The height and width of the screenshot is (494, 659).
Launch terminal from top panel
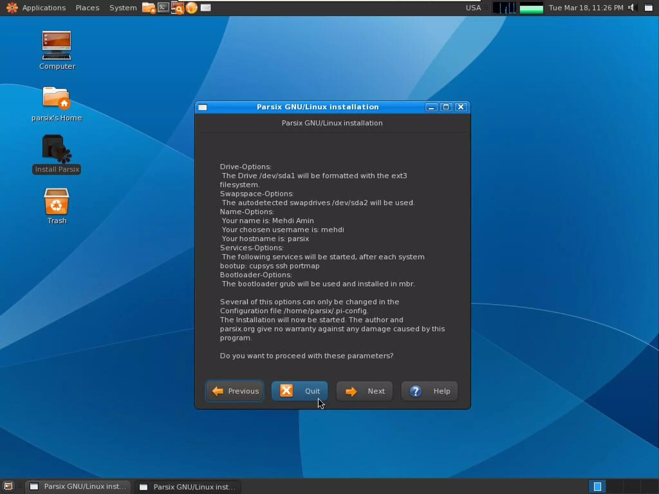tap(163, 7)
